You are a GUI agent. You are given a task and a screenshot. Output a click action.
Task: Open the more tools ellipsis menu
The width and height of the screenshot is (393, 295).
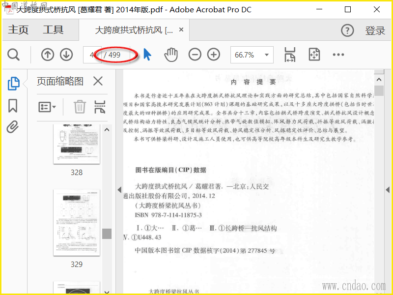338,55
